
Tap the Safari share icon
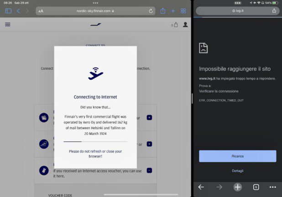[163, 10]
